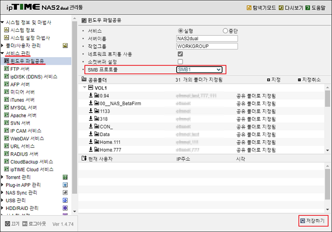Click the WebDAV 서비스 icon
Screen dimensions: 332x232
coord(6,138)
